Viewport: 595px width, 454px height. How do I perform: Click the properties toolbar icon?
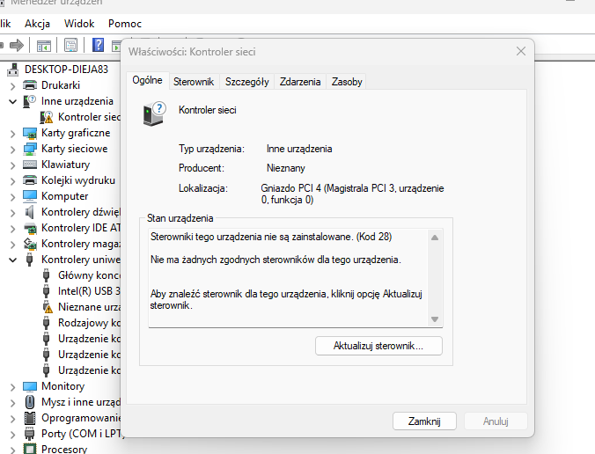tap(70, 46)
